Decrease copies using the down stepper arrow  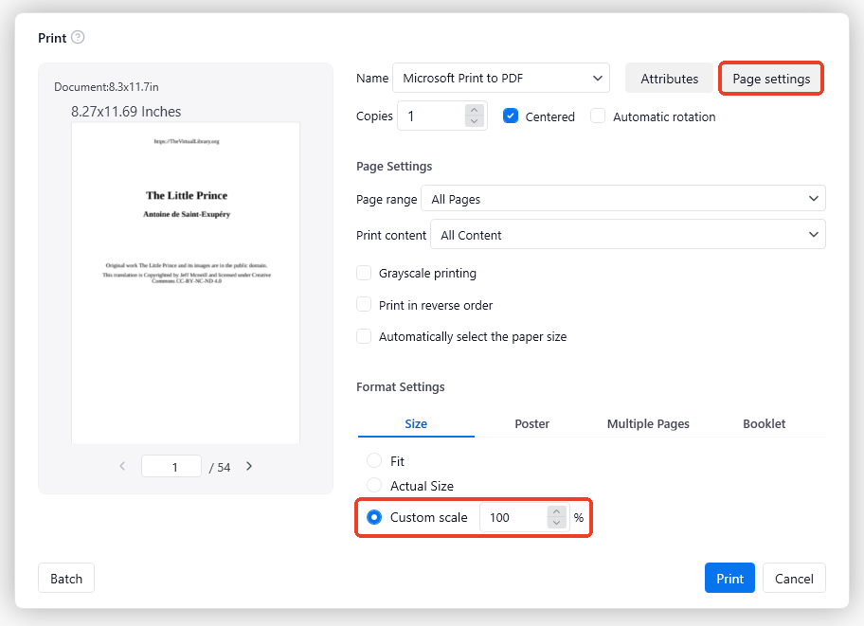coord(472,121)
